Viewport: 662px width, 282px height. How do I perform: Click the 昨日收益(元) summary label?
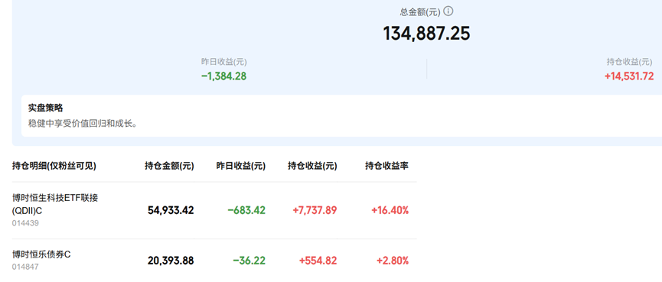click(x=223, y=62)
